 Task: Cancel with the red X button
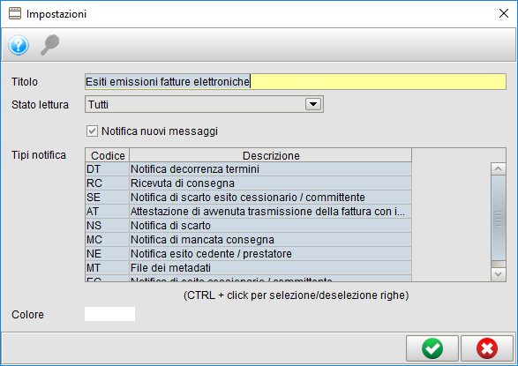click(487, 348)
